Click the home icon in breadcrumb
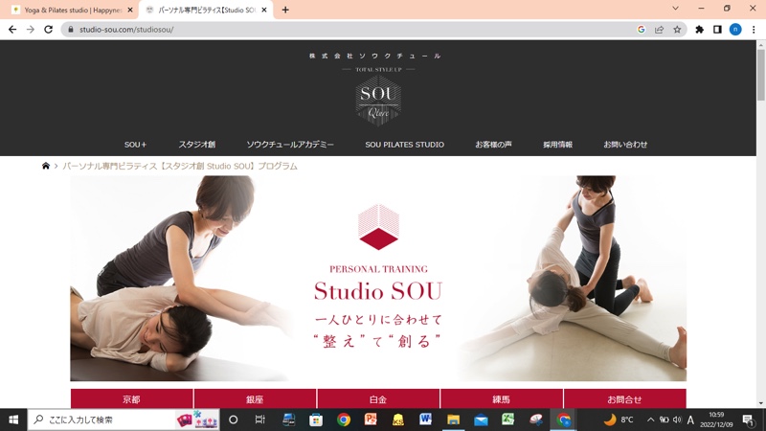The width and height of the screenshot is (766, 431). tap(46, 166)
